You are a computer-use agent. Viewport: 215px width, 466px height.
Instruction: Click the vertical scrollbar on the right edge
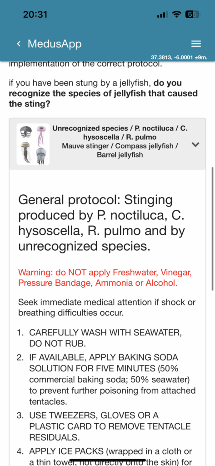pyautogui.click(x=212, y=229)
